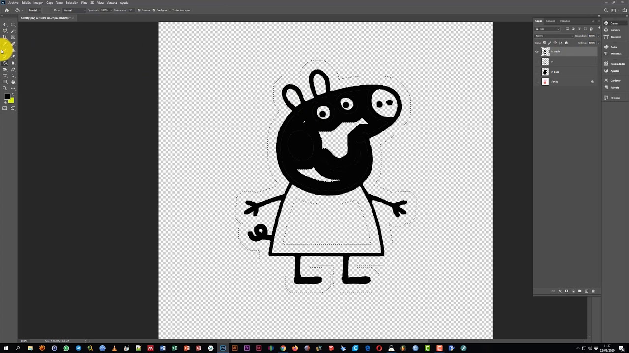Open the Archivo menu
The height and width of the screenshot is (353, 629).
tap(13, 3)
